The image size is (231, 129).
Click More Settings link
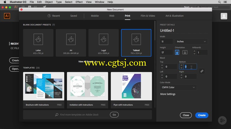[168, 94]
